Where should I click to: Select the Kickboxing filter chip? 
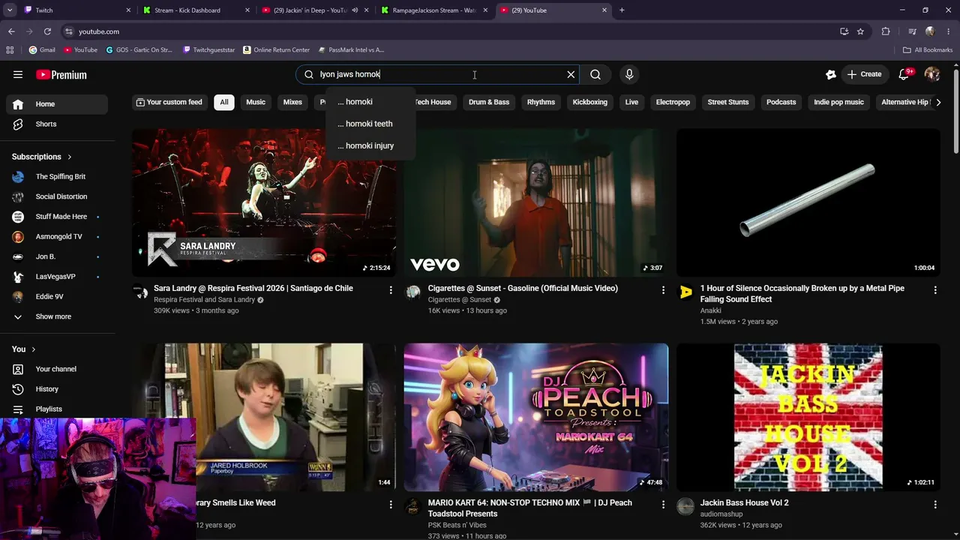(590, 102)
